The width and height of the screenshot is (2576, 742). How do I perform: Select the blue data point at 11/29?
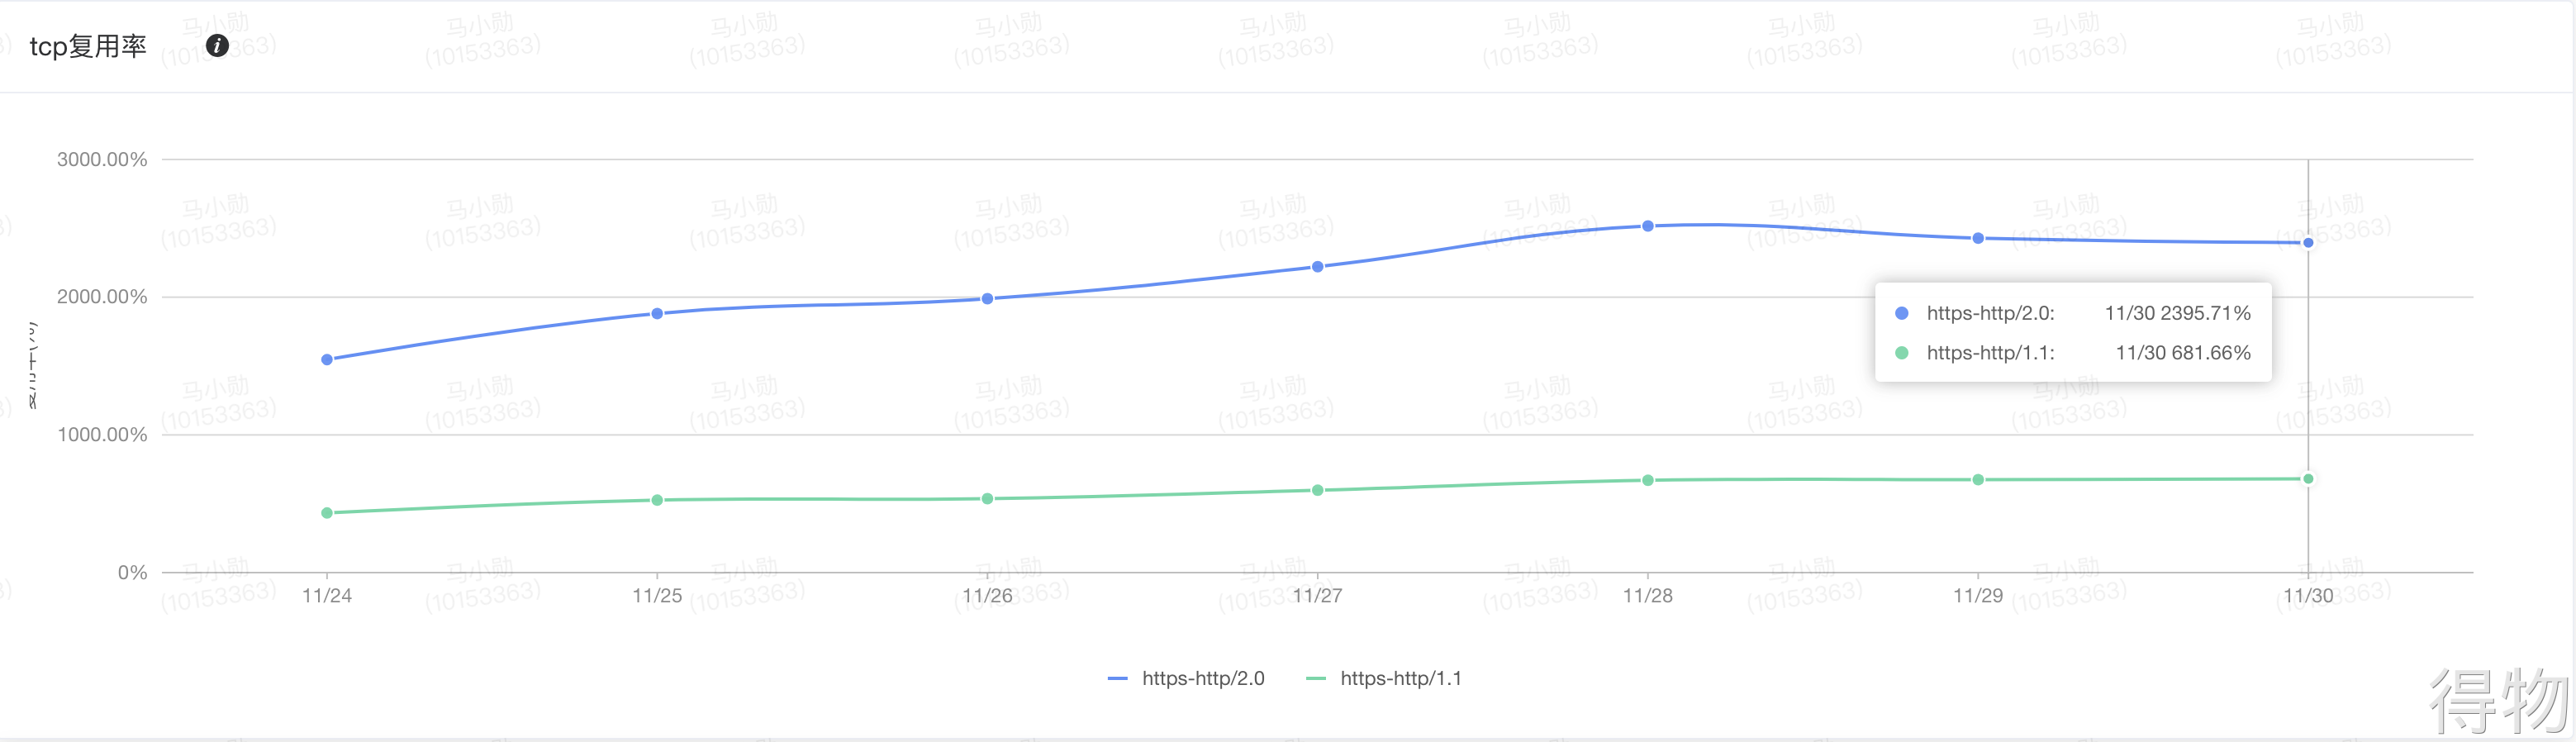pos(1978,238)
